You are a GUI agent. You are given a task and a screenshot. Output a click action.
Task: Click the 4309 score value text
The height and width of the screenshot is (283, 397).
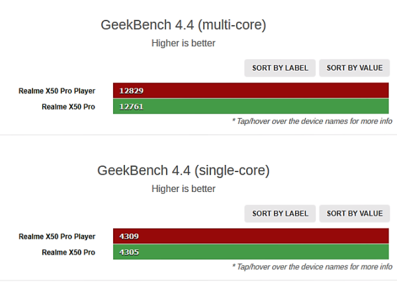[x=129, y=236]
